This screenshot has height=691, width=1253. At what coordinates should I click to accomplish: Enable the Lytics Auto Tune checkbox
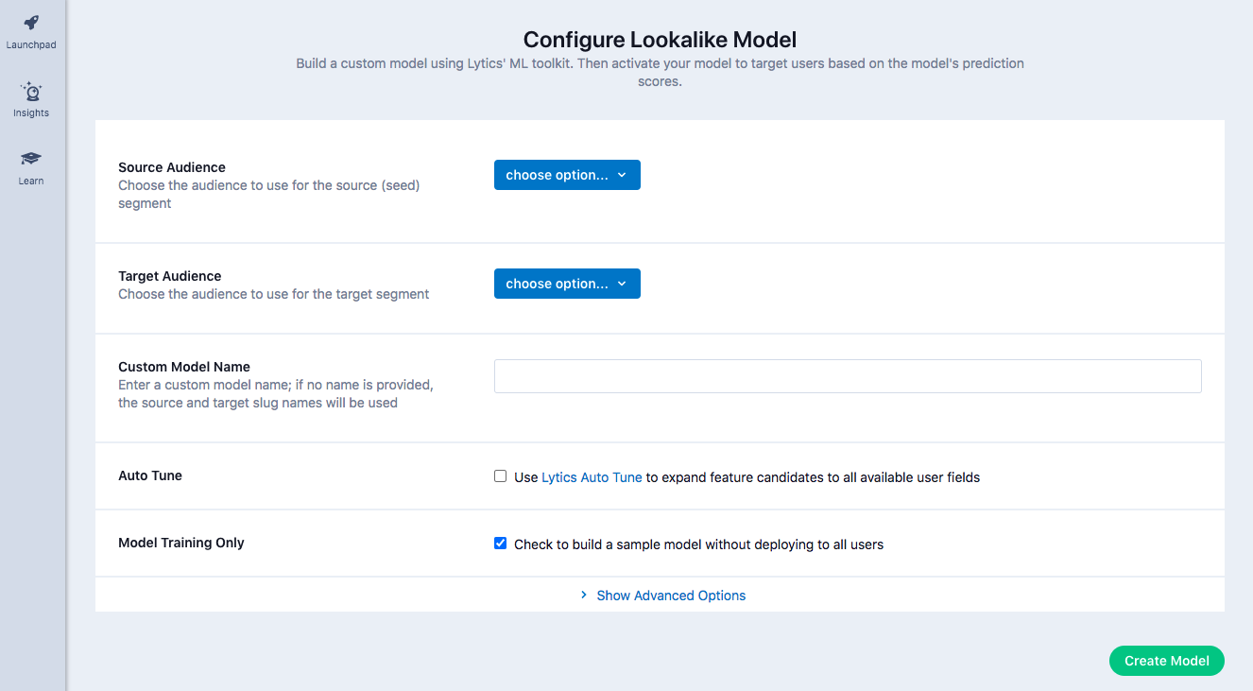[x=501, y=476]
